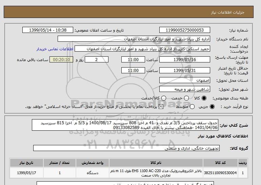Click quantity cell showing 1
The height and width of the screenshot is (185, 261).
(60, 173)
